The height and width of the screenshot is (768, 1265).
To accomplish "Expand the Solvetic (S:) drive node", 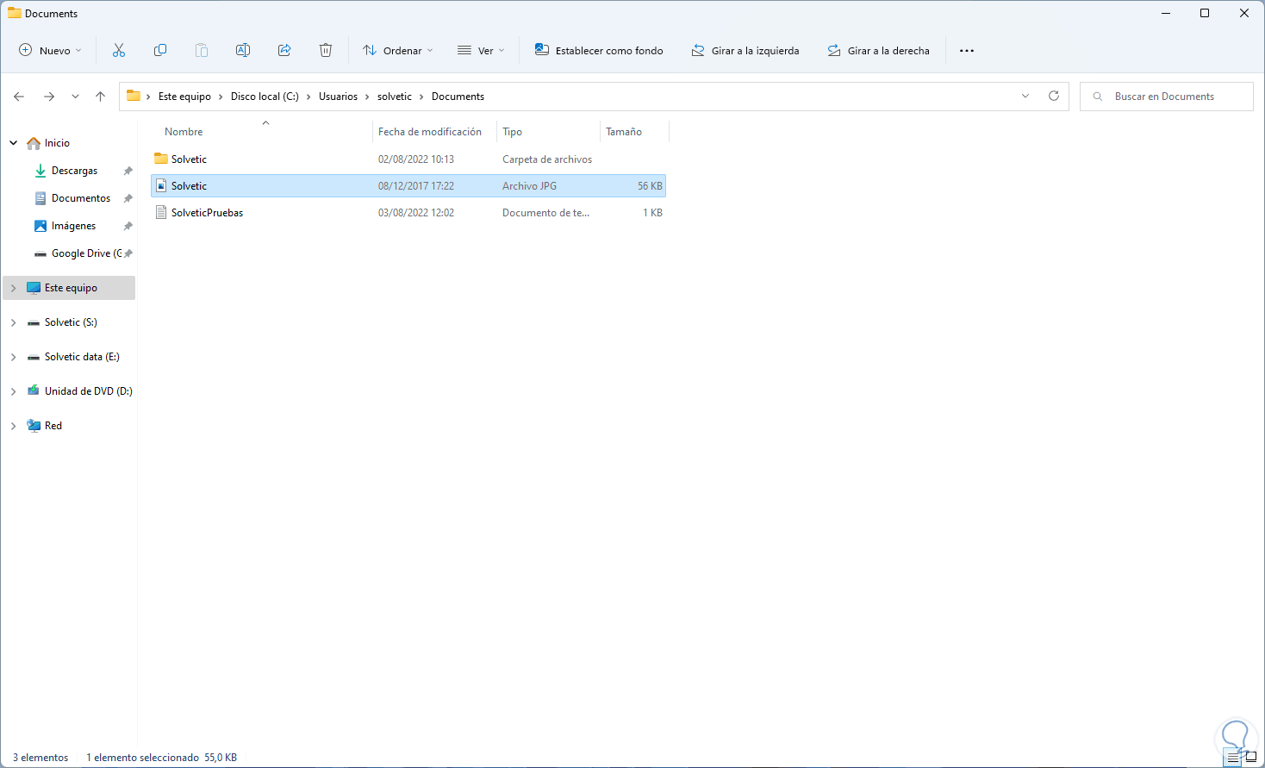I will (x=14, y=322).
